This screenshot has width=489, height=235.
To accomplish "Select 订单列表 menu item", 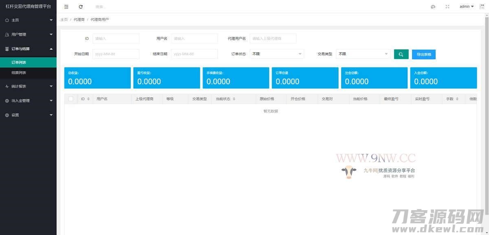I will [x=29, y=62].
